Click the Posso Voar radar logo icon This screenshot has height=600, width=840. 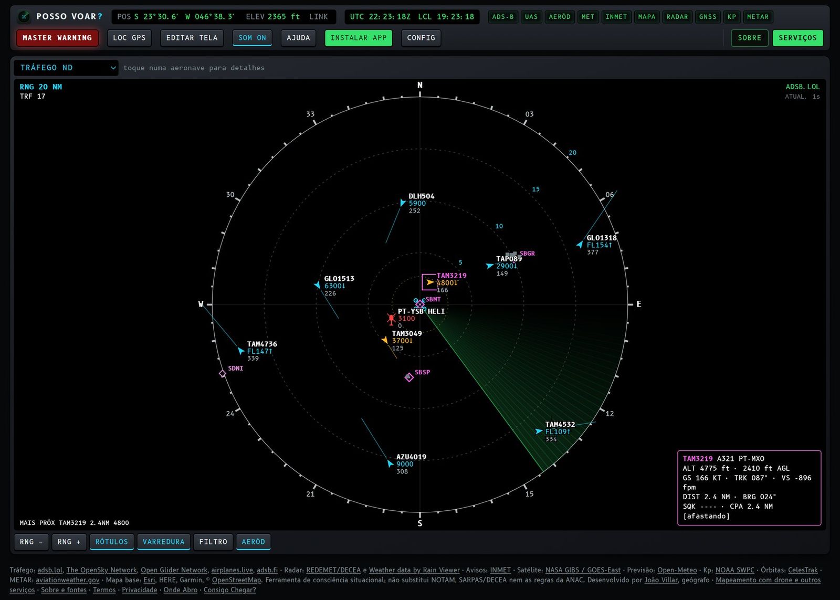point(24,17)
